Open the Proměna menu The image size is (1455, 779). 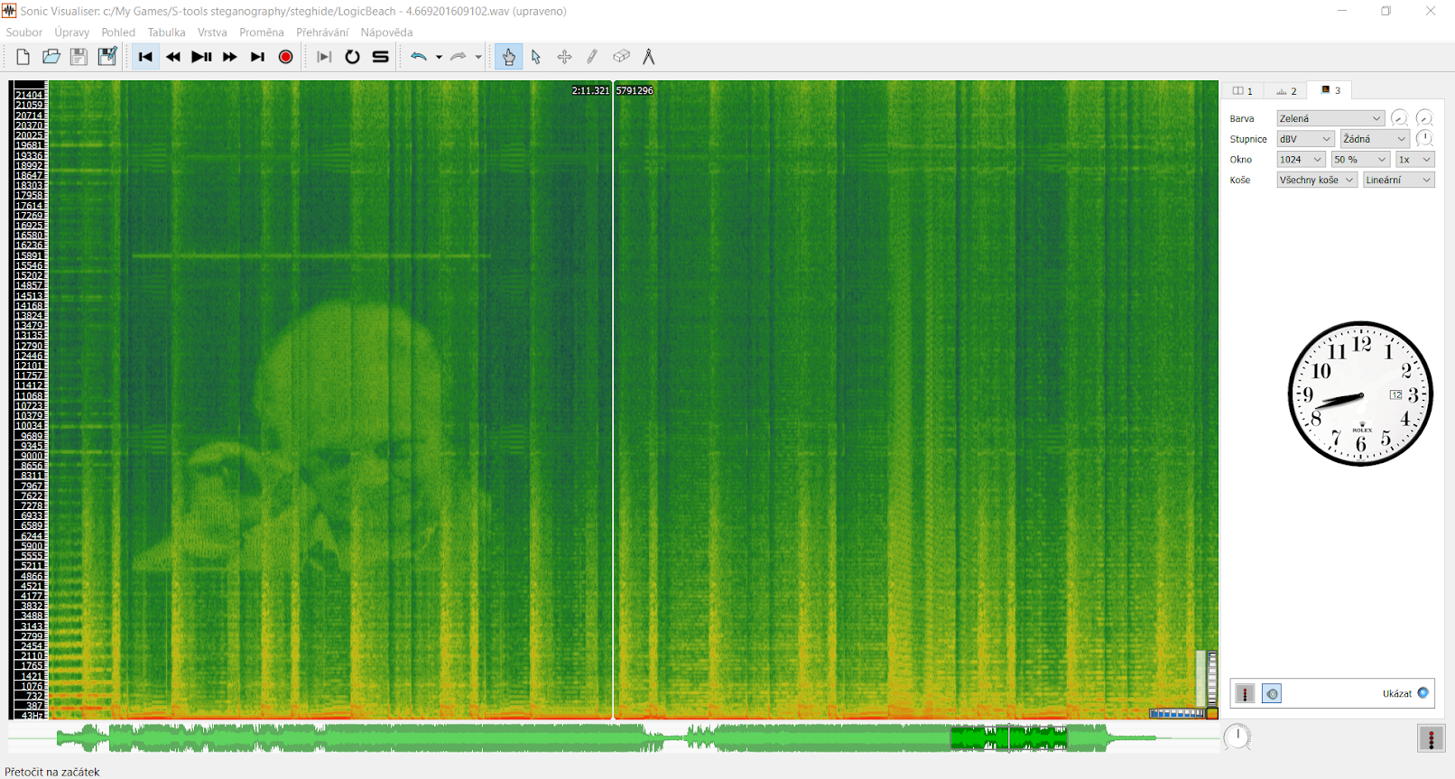[262, 32]
